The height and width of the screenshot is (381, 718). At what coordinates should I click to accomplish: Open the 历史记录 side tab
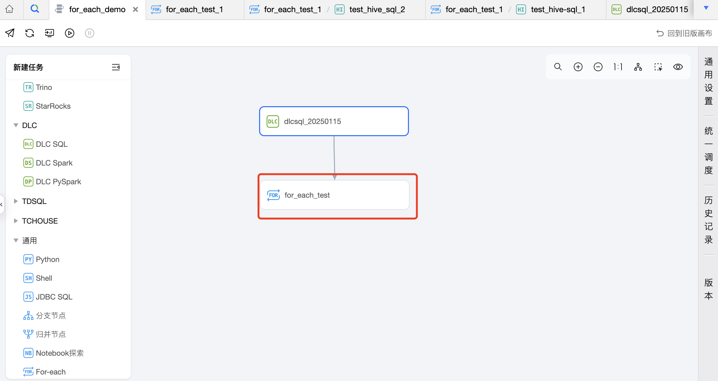point(708,220)
